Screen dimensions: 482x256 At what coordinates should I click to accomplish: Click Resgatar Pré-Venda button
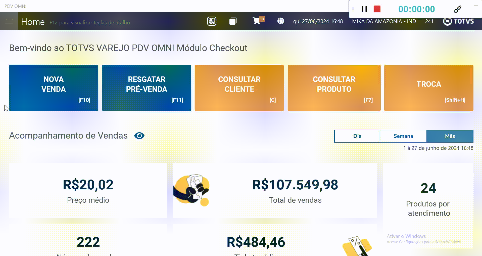point(147,88)
